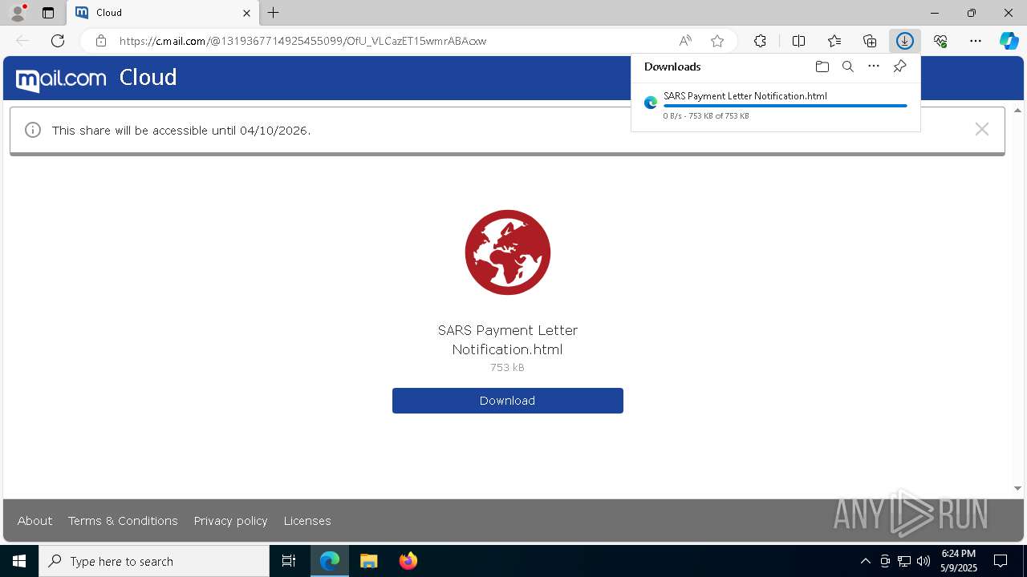The image size is (1027, 577).
Task: Click the 753 kB file size text
Action: (507, 368)
